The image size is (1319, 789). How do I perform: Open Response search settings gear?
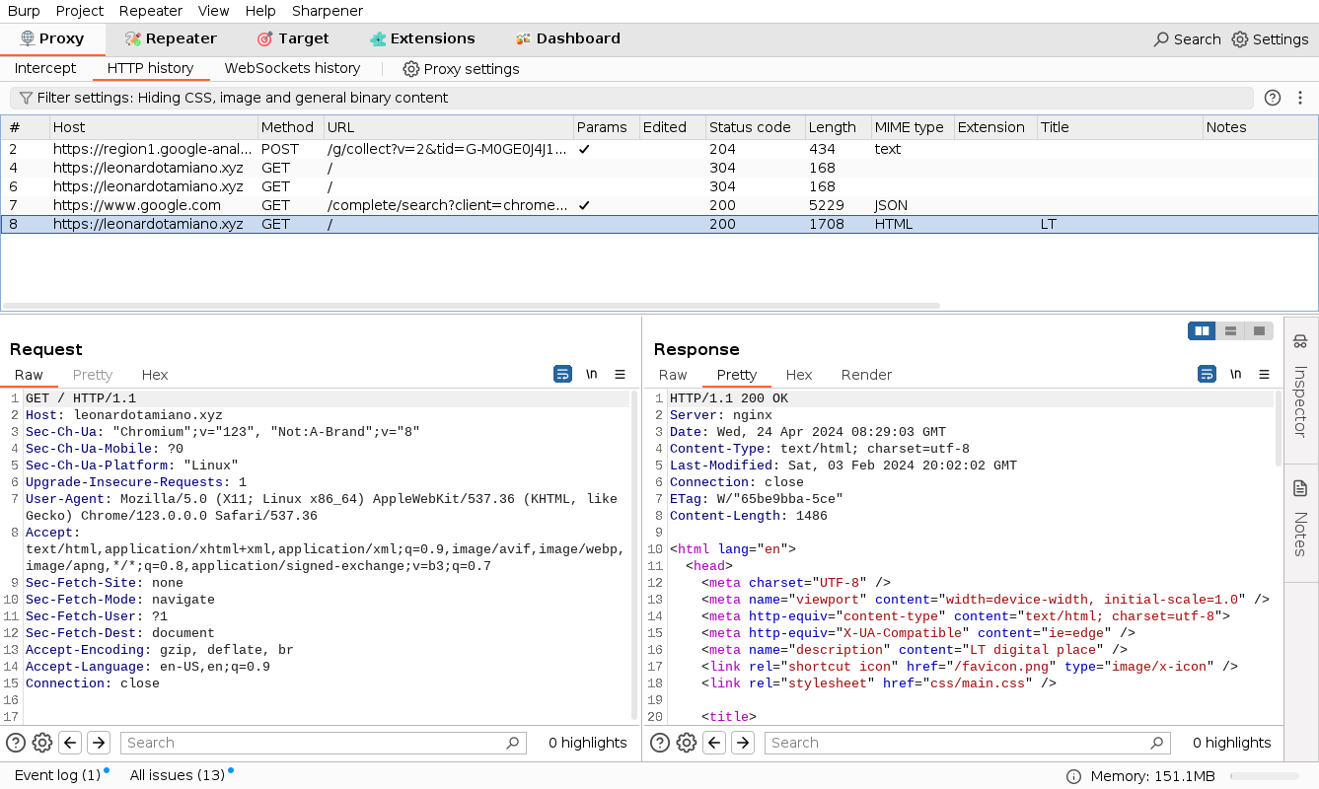pyautogui.click(x=687, y=743)
